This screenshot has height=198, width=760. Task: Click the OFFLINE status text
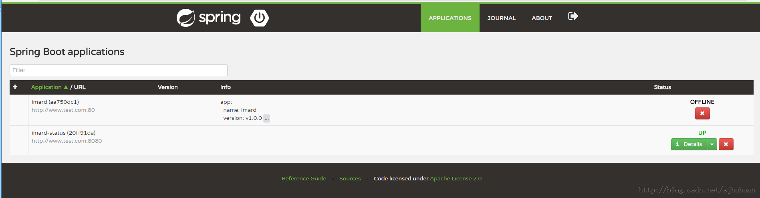tap(702, 102)
